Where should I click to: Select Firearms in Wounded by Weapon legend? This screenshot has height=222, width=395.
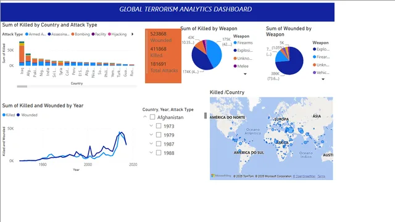pyautogui.click(x=321, y=57)
